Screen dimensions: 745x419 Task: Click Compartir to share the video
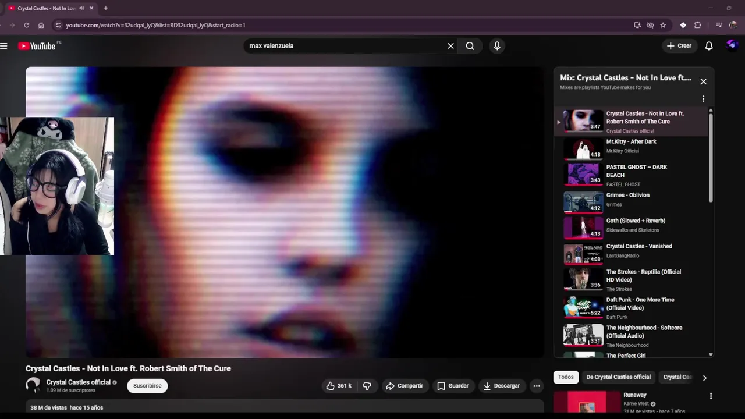click(405, 386)
